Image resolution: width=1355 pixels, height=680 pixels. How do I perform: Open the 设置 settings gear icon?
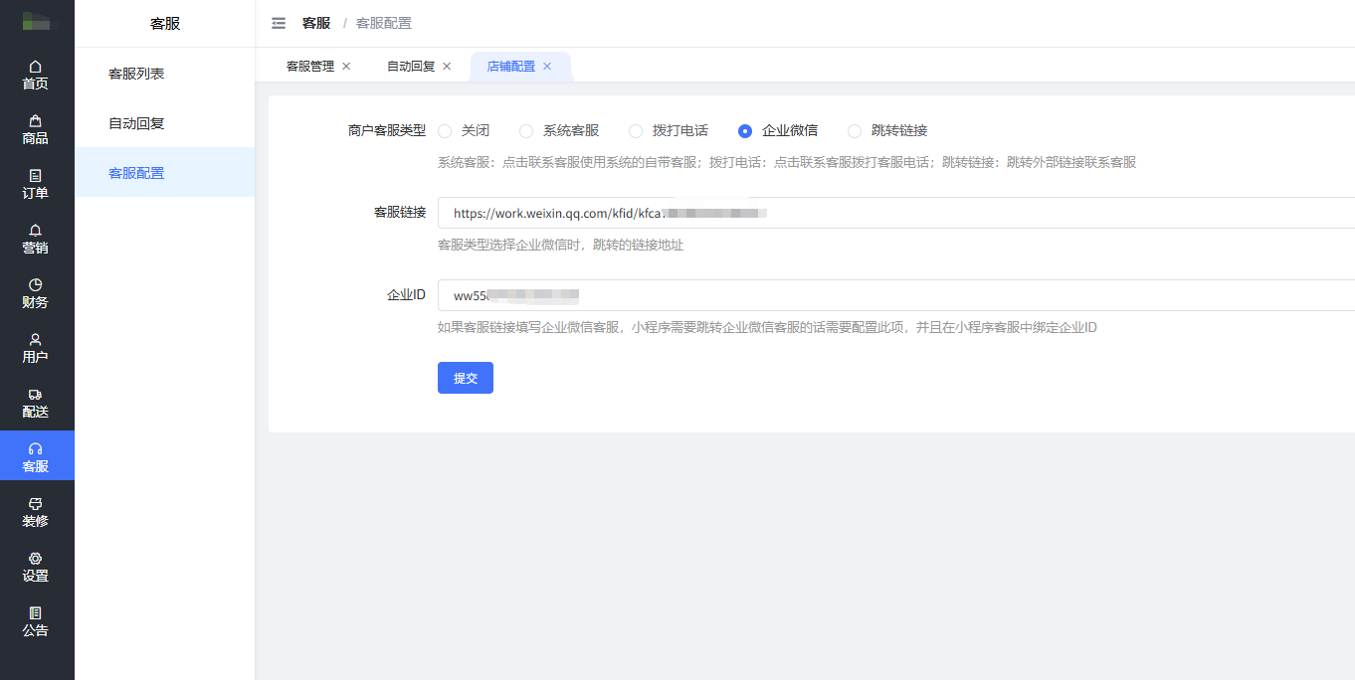pyautogui.click(x=36, y=559)
